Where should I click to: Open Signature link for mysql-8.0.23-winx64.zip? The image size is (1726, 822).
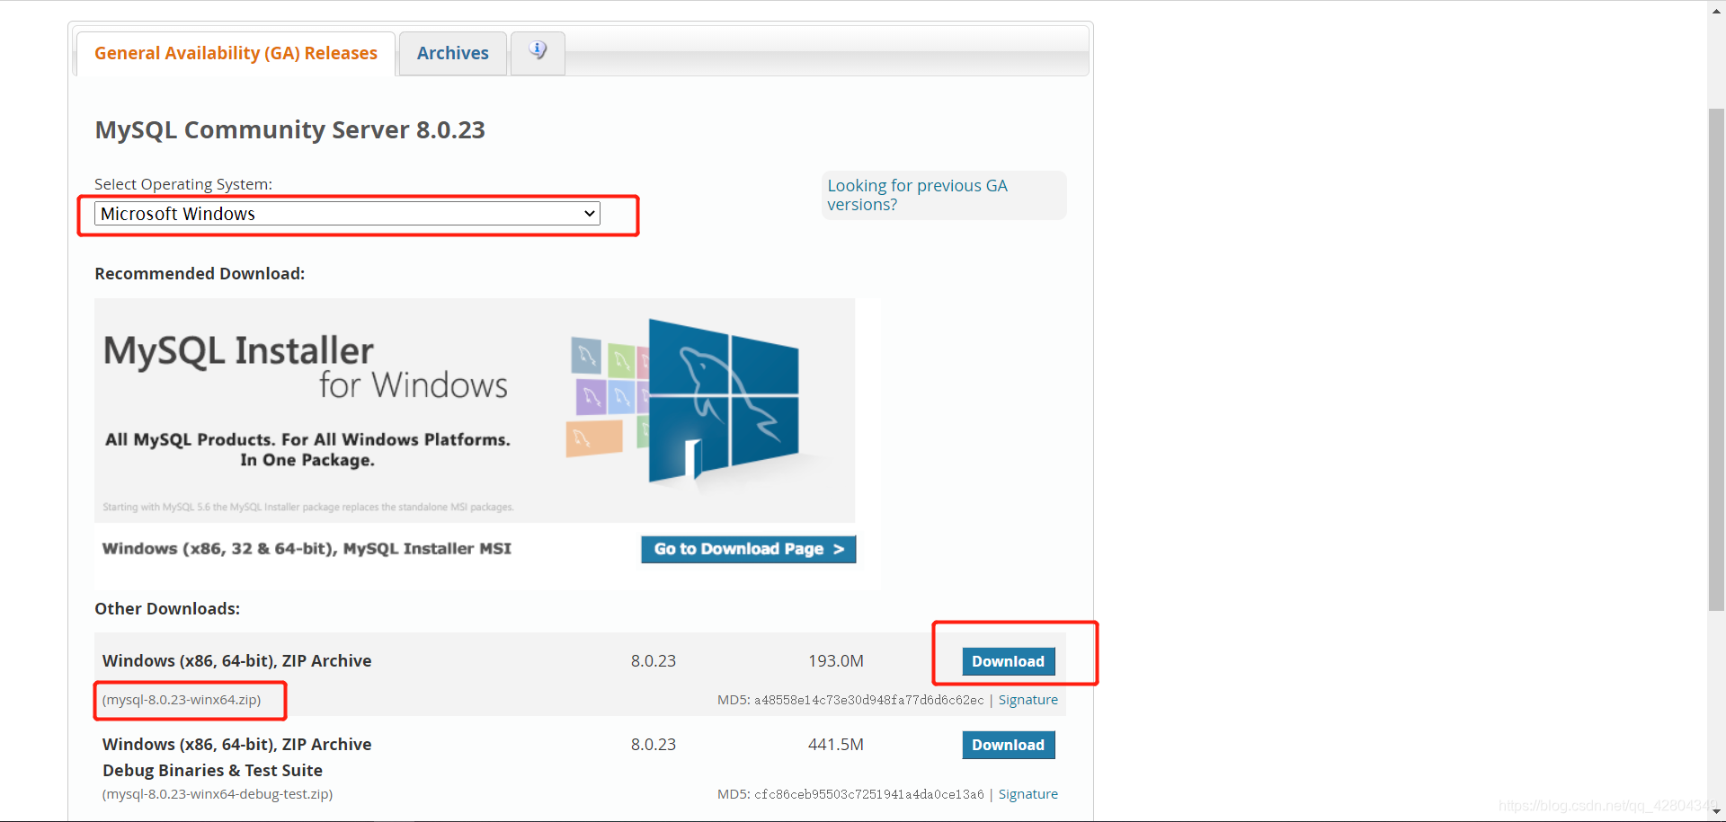pos(1028,700)
